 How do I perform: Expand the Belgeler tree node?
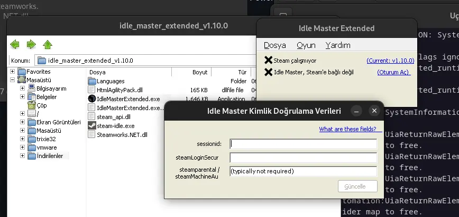coord(22,96)
